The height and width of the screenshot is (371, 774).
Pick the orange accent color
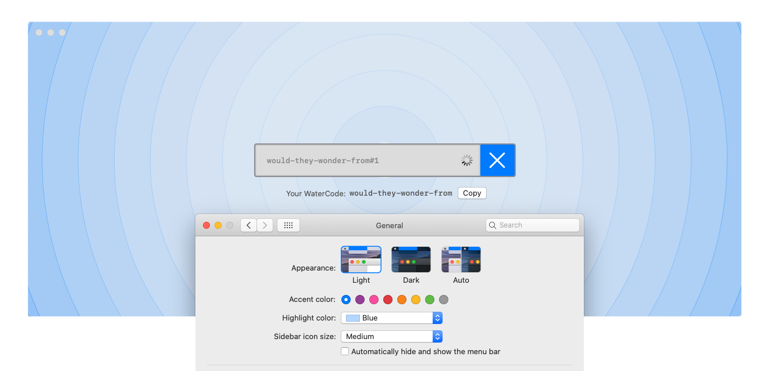[402, 300]
